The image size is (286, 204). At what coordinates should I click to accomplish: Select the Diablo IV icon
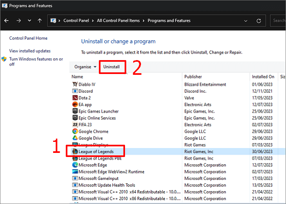75,84
